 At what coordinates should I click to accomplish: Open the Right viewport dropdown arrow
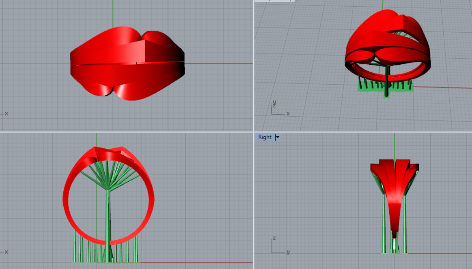coord(277,137)
